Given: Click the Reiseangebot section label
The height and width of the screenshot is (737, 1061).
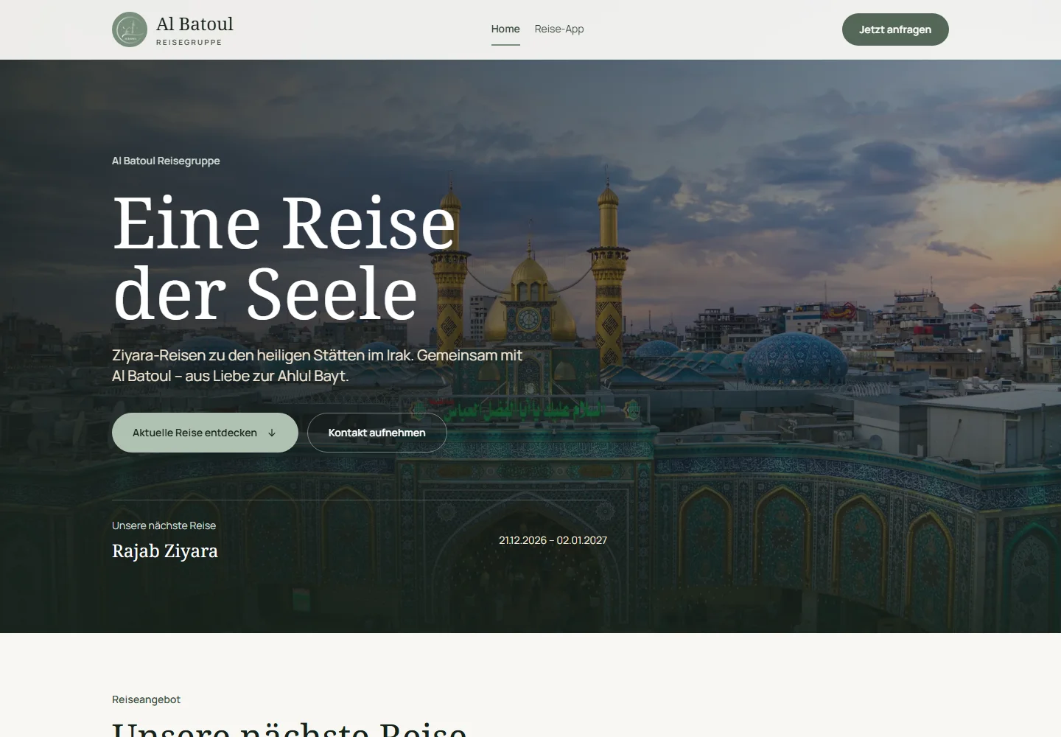Looking at the screenshot, I should pyautogui.click(x=146, y=699).
